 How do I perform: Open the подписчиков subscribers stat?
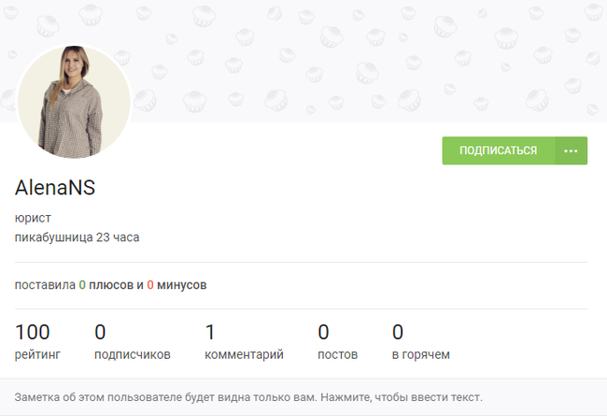tap(133, 354)
